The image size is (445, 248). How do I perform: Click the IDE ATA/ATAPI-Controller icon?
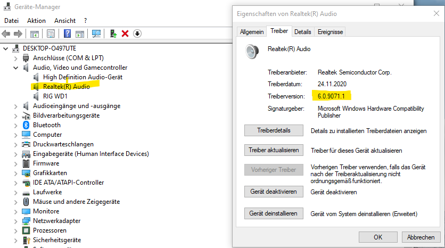tap(26, 183)
